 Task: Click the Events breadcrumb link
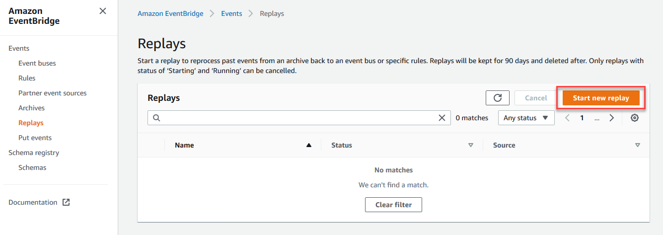pyautogui.click(x=231, y=13)
